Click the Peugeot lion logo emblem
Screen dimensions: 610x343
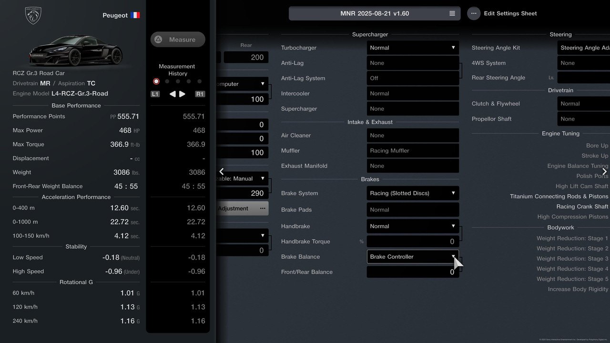[x=33, y=15]
